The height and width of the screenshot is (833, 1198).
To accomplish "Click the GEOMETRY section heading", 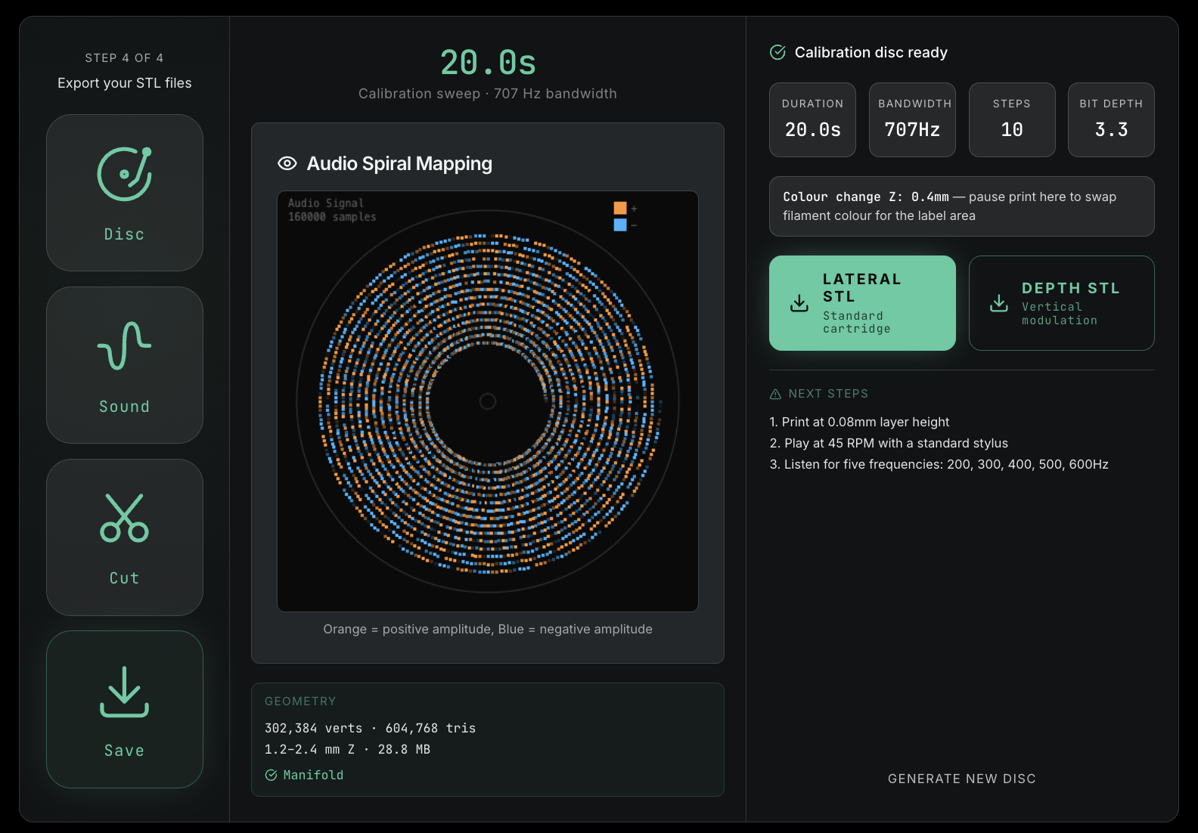I will (x=300, y=701).
